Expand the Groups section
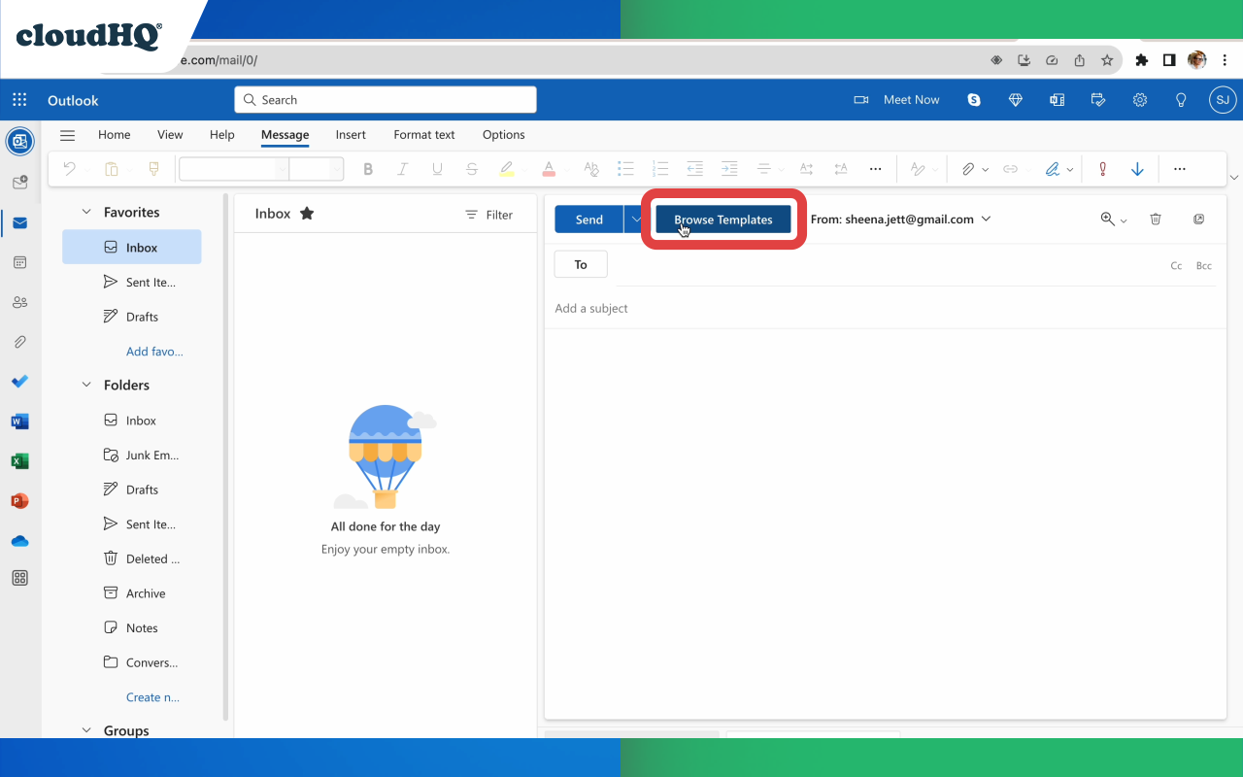The width and height of the screenshot is (1243, 777). pos(86,730)
